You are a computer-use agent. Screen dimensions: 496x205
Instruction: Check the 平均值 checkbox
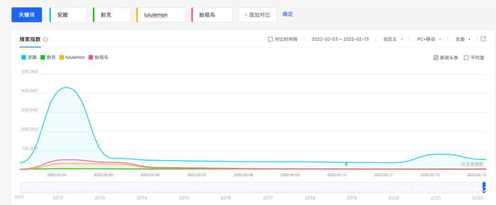pos(466,58)
